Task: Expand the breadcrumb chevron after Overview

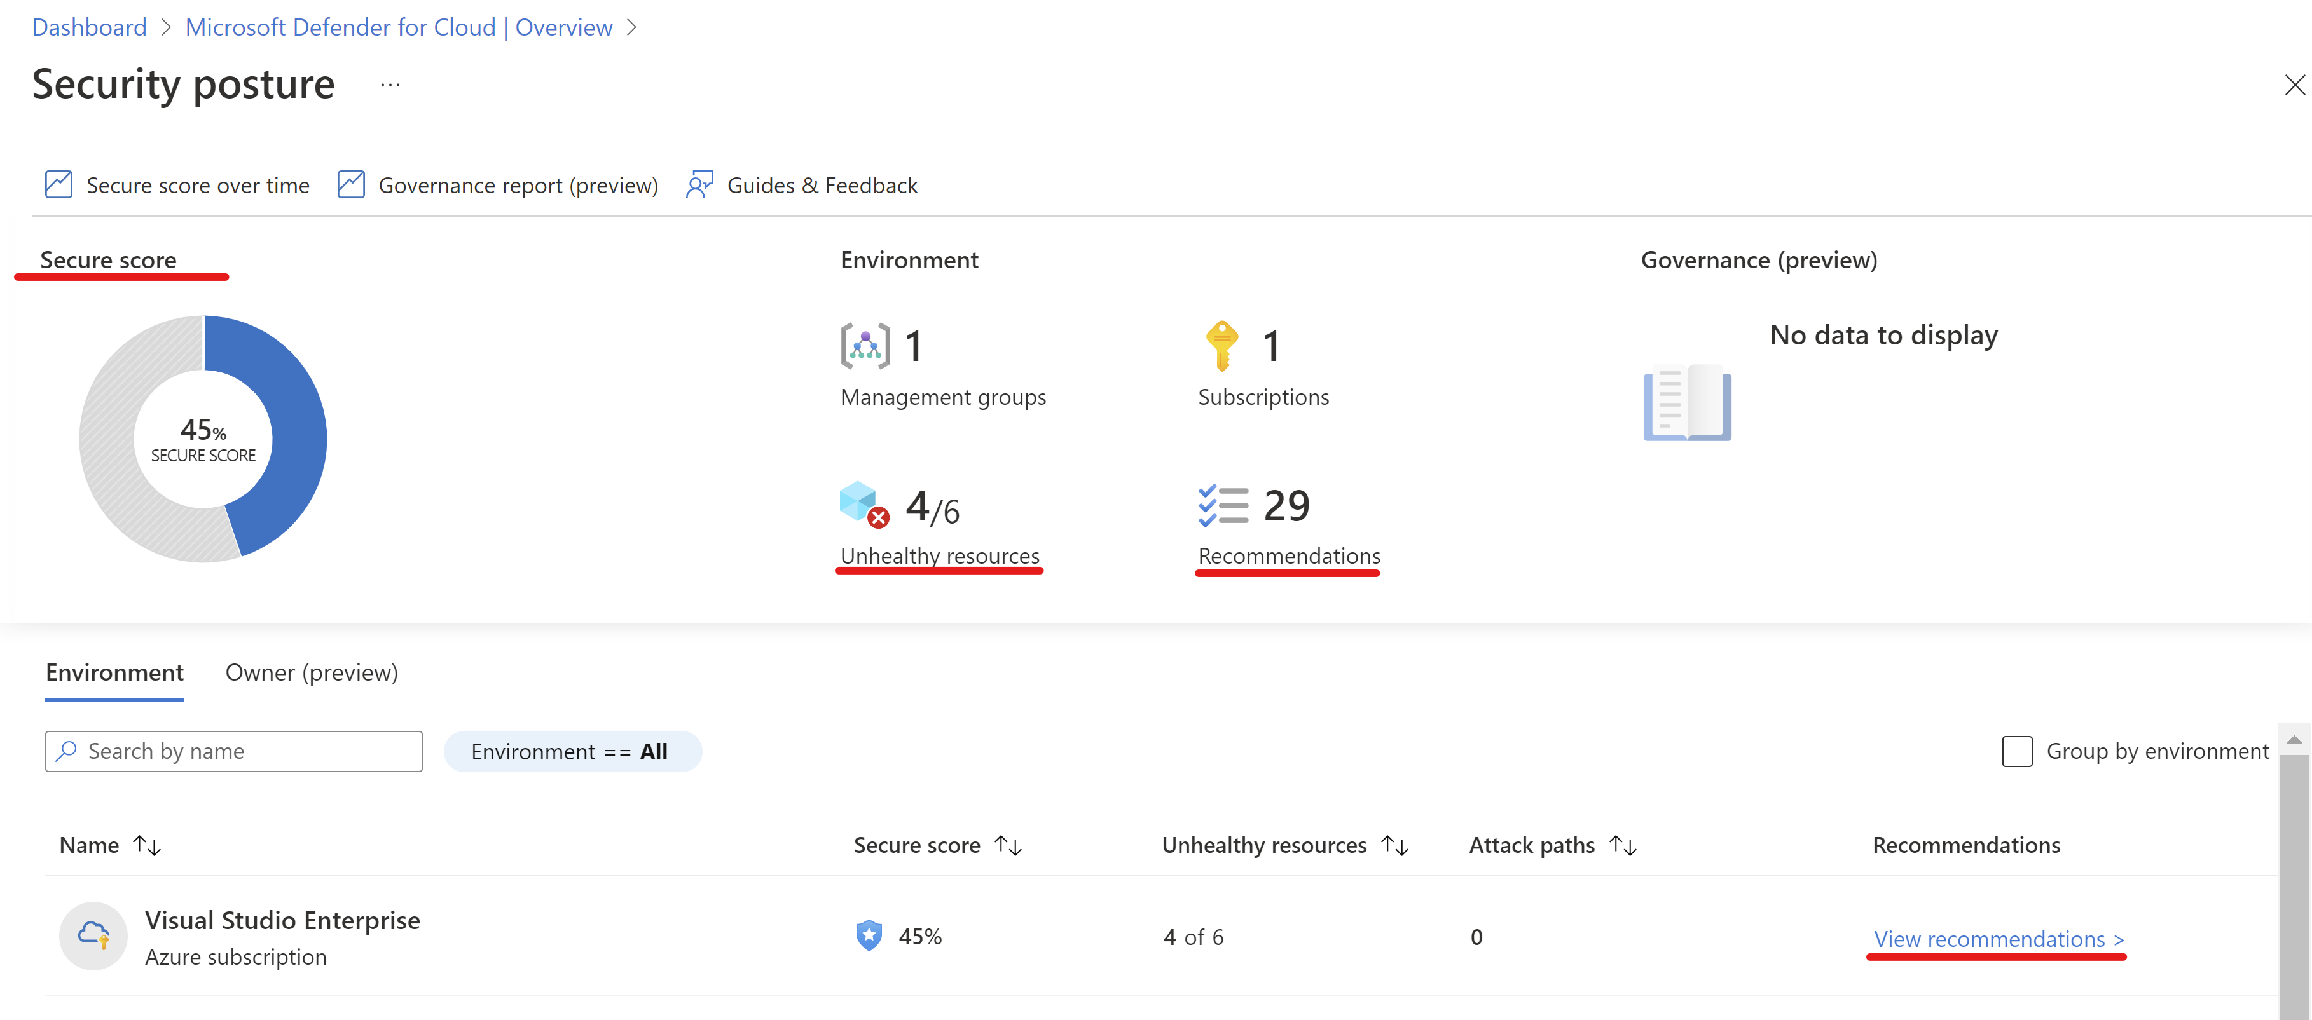Action: 632,27
